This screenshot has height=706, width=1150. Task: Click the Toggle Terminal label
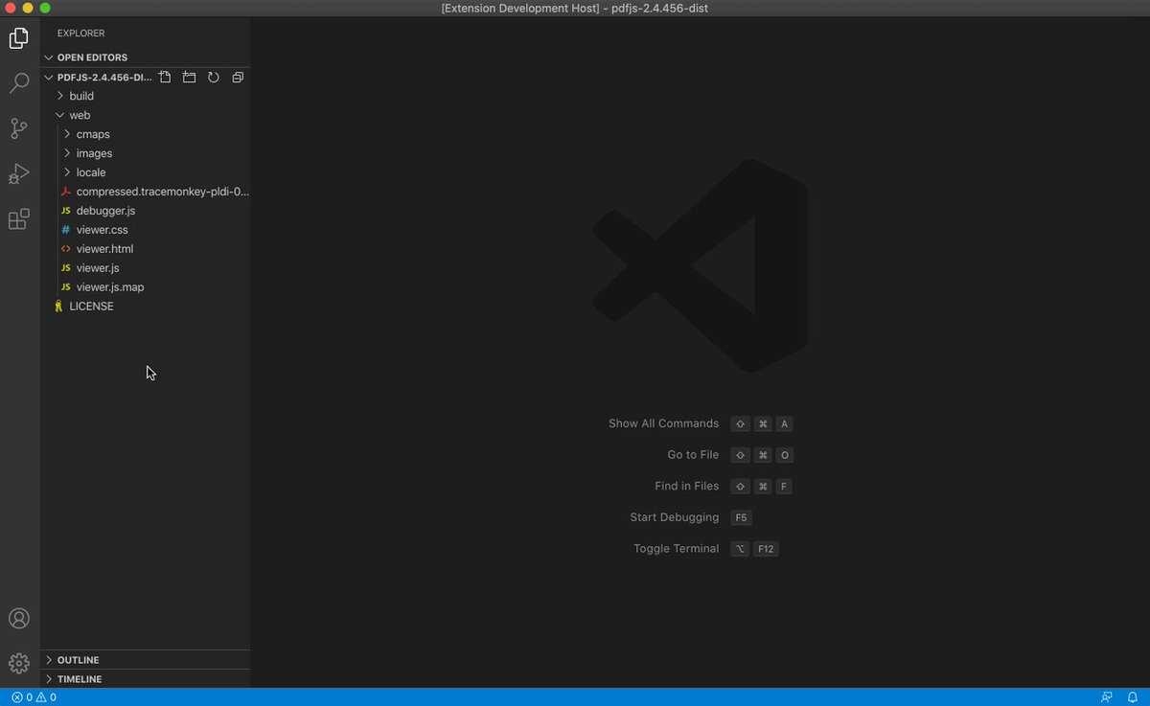676,549
